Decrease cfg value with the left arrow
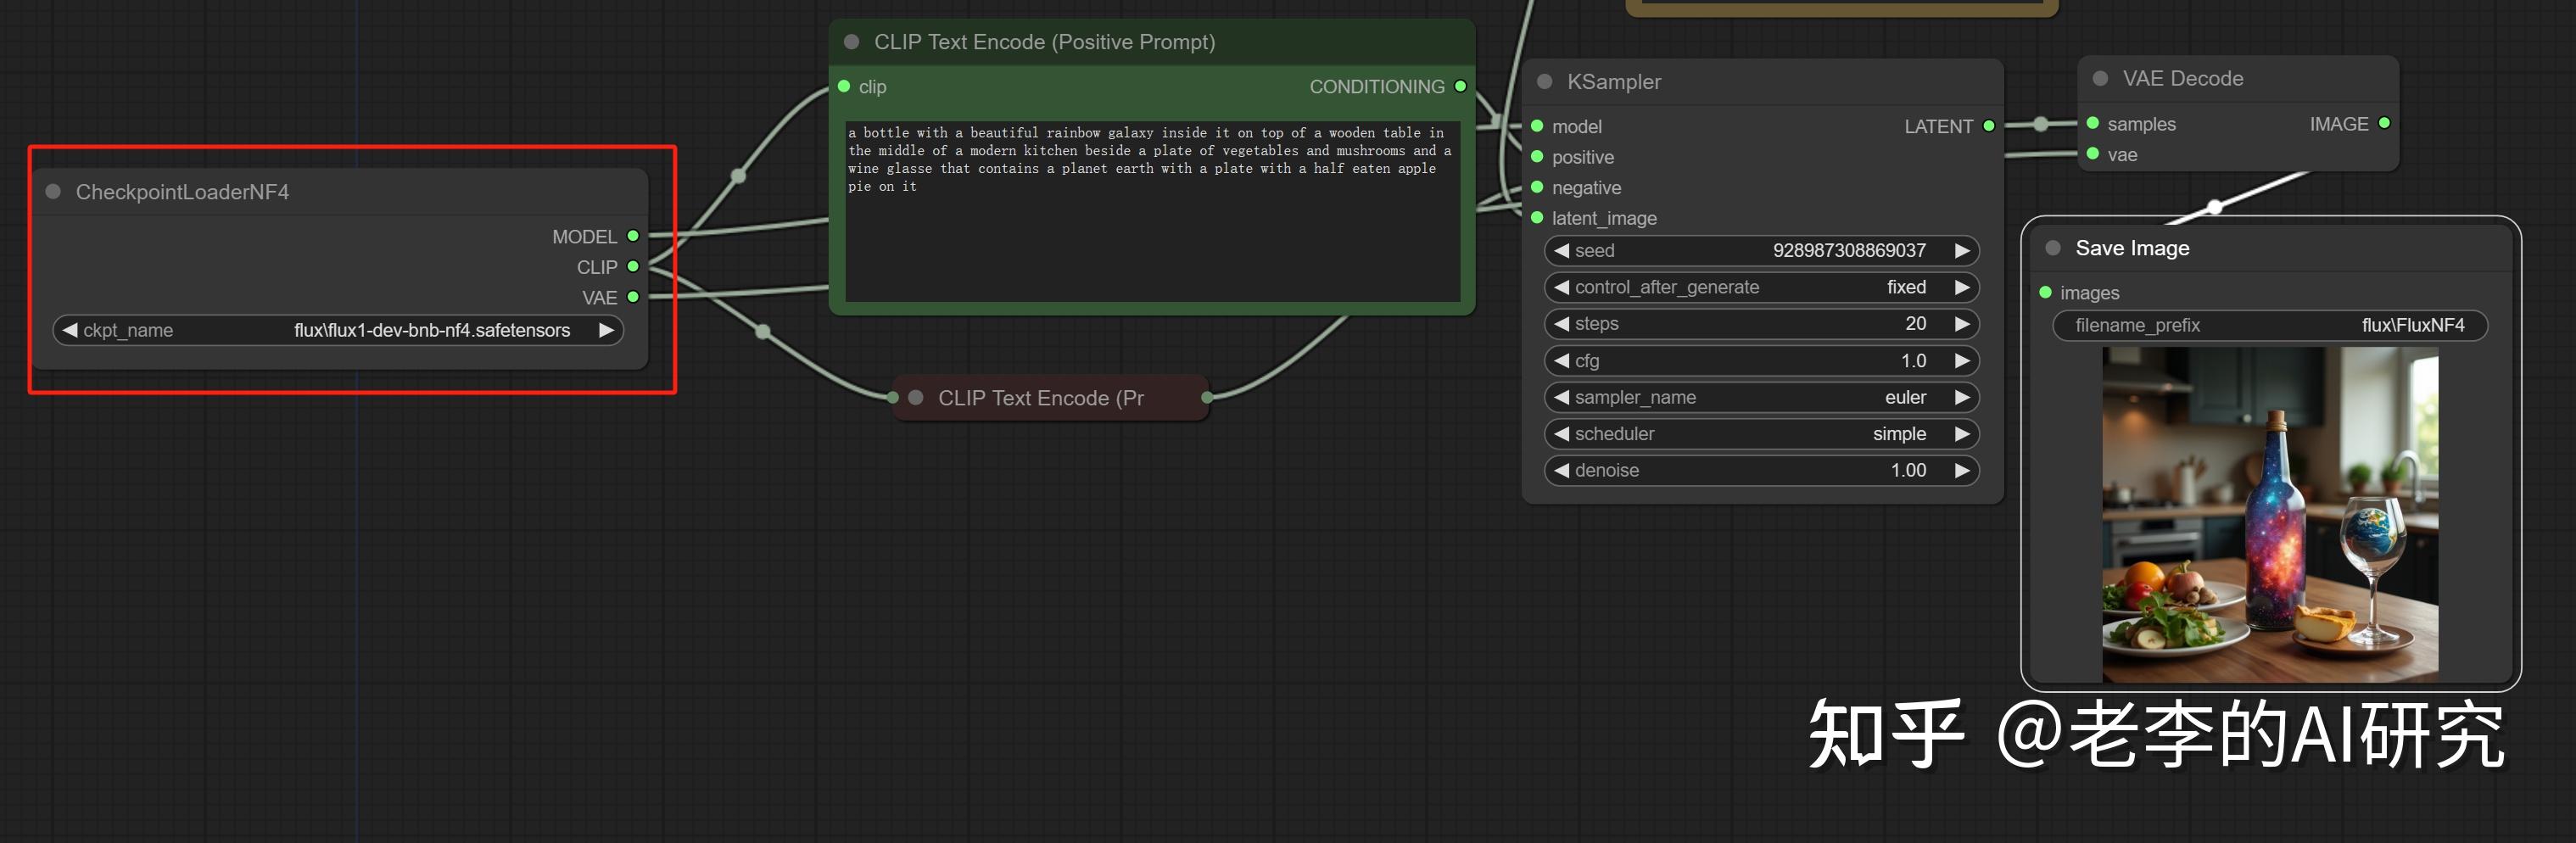The image size is (2576, 843). tap(1561, 360)
